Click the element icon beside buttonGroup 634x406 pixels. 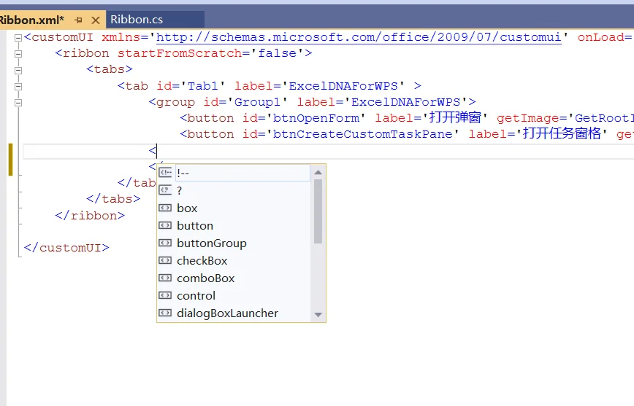click(165, 243)
